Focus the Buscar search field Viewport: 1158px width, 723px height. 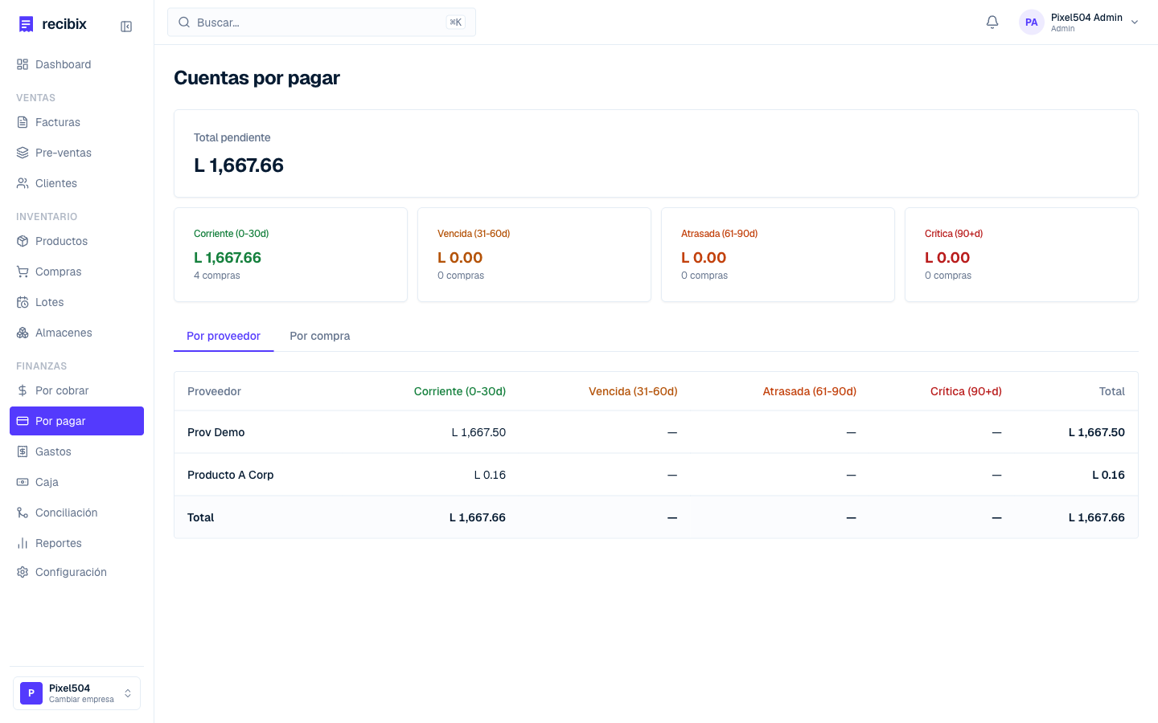322,22
